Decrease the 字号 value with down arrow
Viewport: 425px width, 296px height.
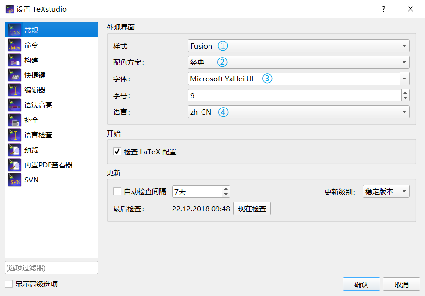click(405, 98)
